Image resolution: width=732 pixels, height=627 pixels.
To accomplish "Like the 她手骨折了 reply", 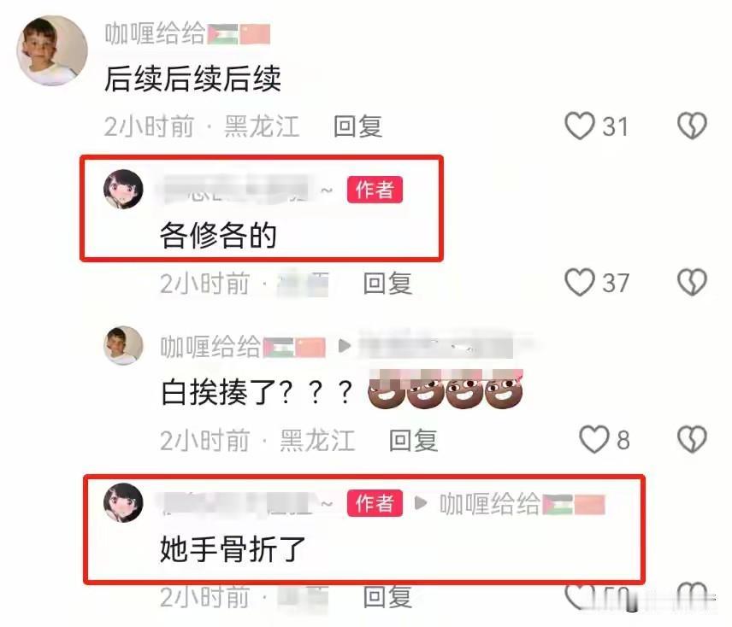I will (580, 595).
